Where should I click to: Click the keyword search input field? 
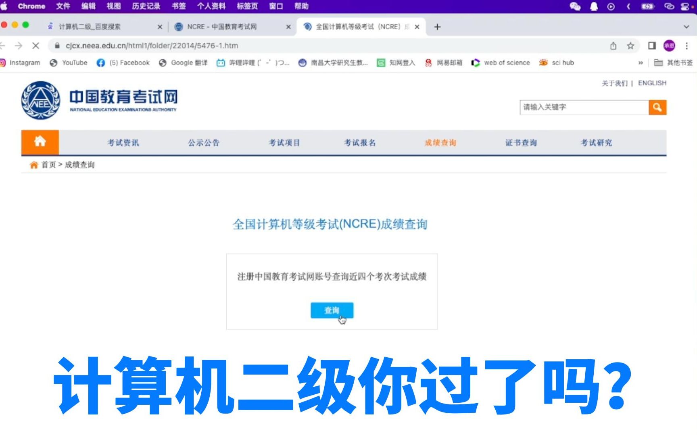pos(581,107)
